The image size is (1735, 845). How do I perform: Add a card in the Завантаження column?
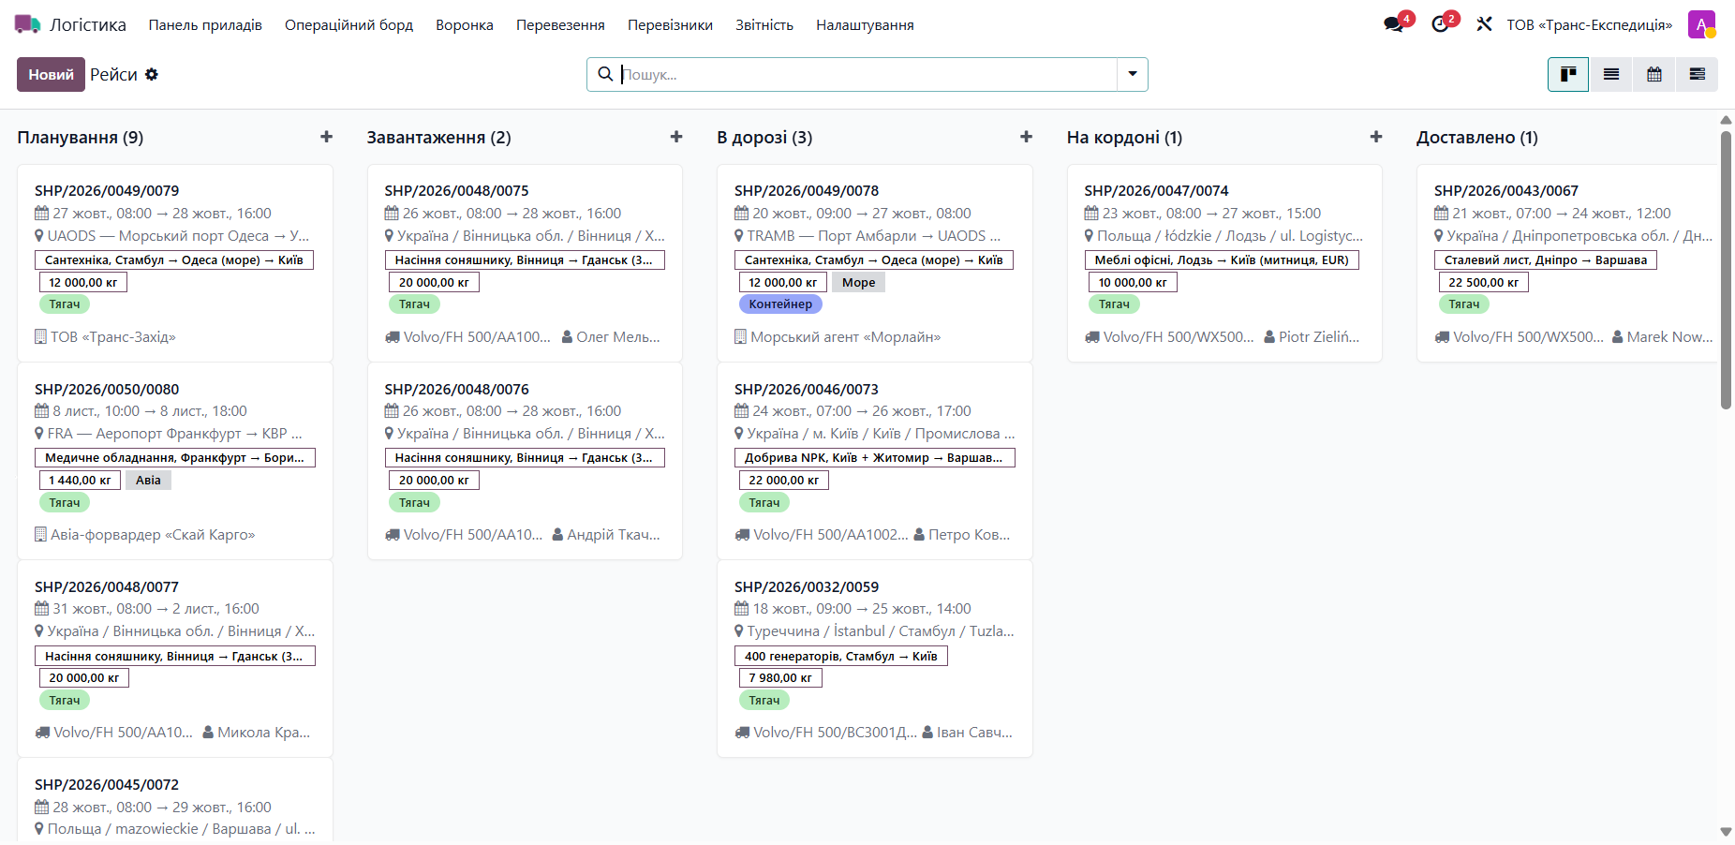(676, 137)
